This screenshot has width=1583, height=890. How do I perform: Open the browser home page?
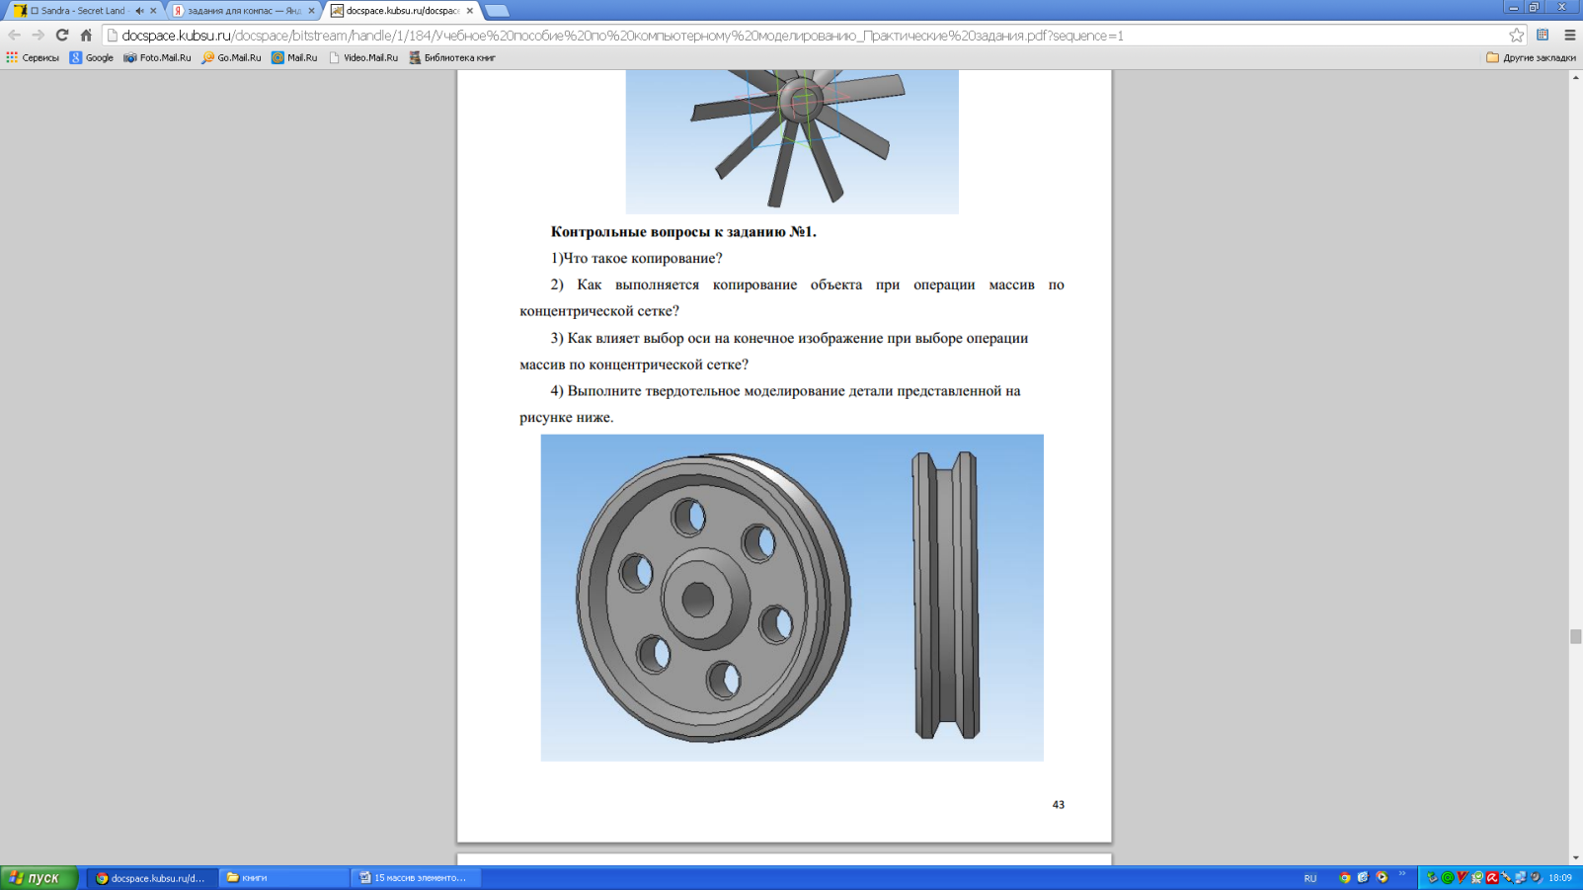[x=86, y=36]
